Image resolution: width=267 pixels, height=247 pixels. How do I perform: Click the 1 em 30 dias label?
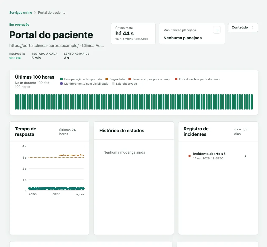point(240,132)
